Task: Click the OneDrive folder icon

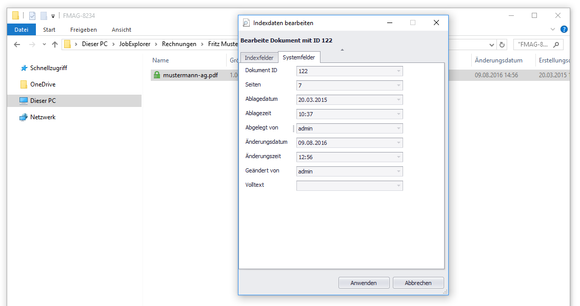Action: [x=24, y=84]
